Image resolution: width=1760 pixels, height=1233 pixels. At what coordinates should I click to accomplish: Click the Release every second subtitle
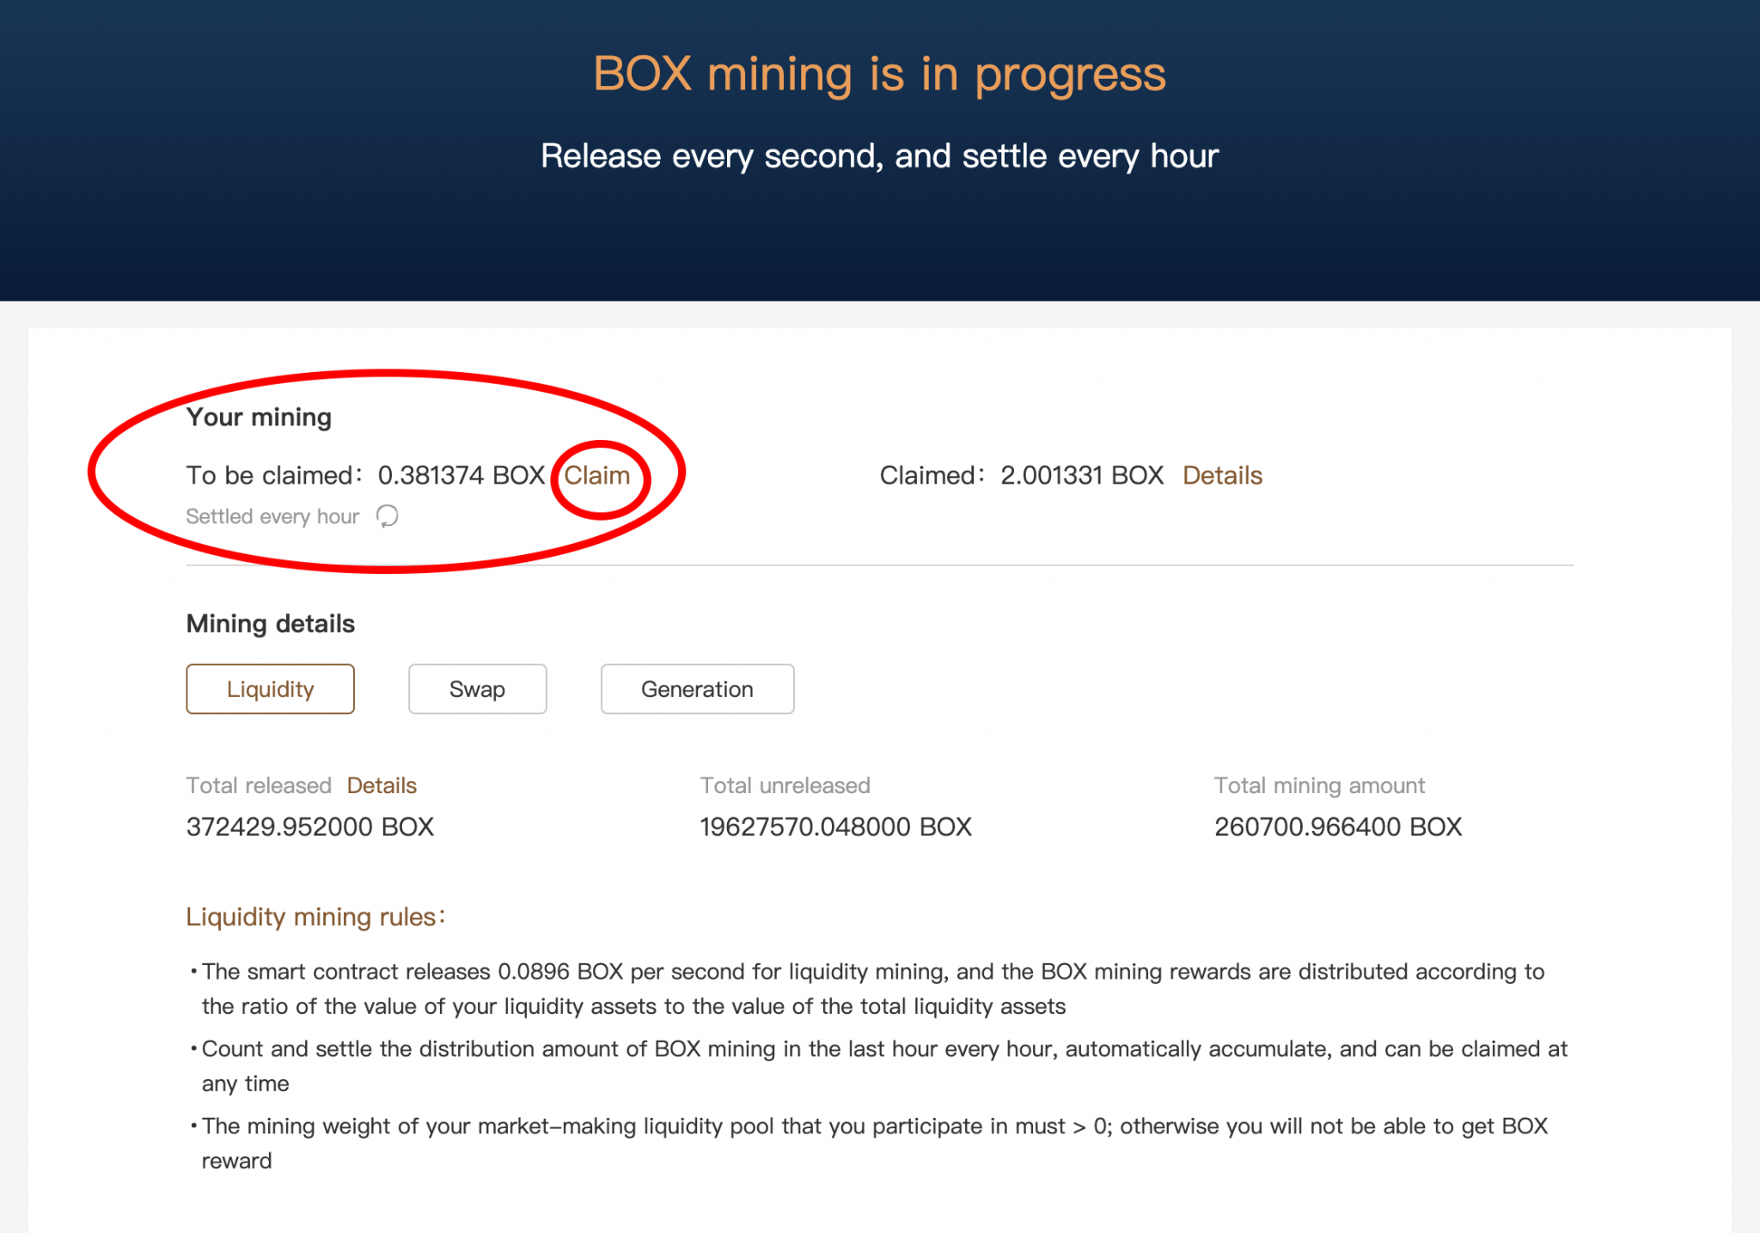(879, 156)
